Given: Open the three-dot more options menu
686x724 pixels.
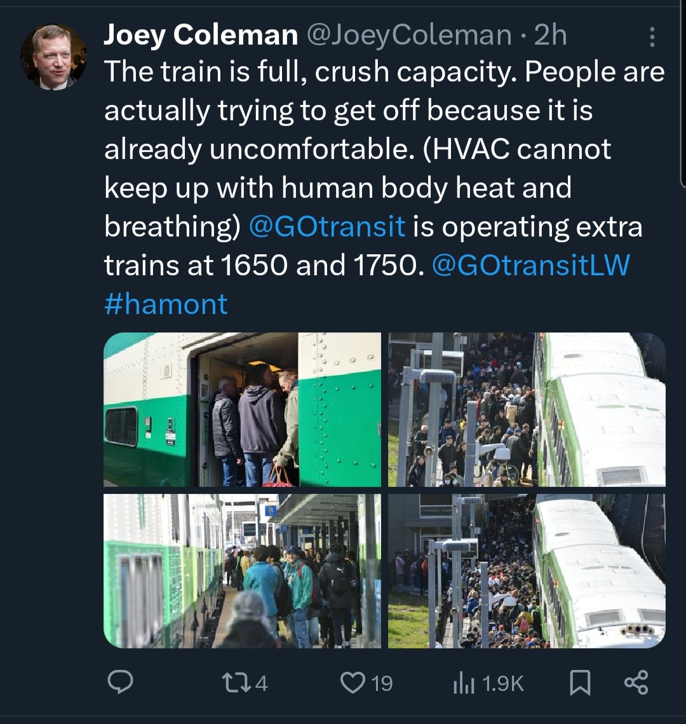Looking at the screenshot, I should coord(651,38).
